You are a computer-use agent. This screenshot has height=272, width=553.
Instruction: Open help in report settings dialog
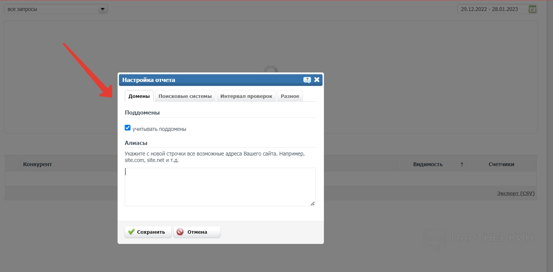click(307, 80)
